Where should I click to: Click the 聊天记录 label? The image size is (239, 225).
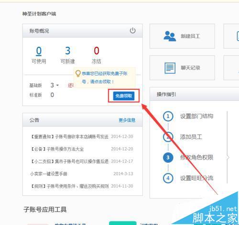click(x=190, y=68)
